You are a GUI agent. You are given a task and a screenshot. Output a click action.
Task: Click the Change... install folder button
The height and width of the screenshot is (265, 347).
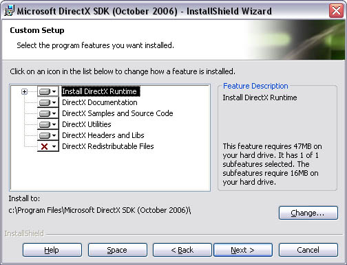pyautogui.click(x=308, y=213)
